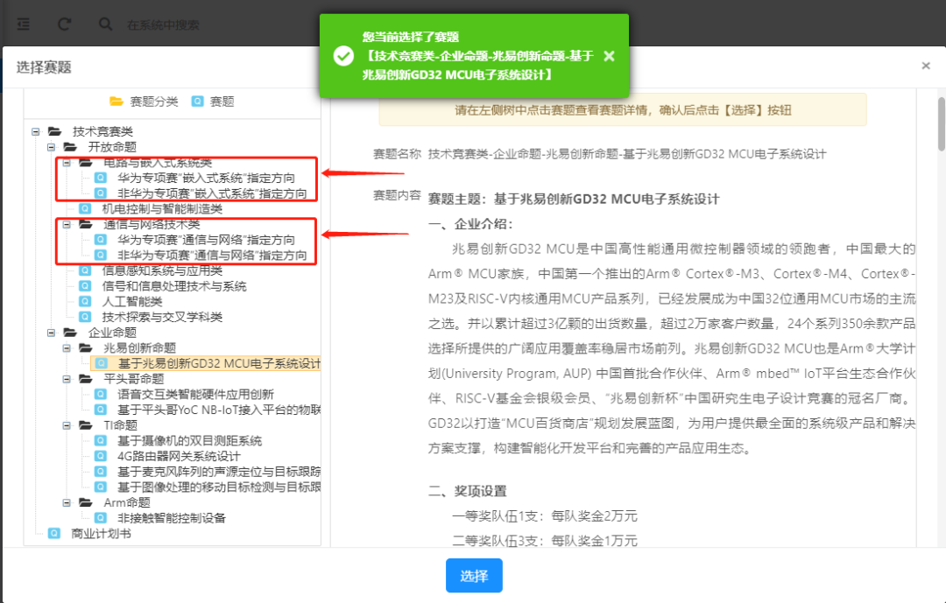946x603 pixels.
Task: Select 商业计划书 in the tree
Action: (x=102, y=534)
